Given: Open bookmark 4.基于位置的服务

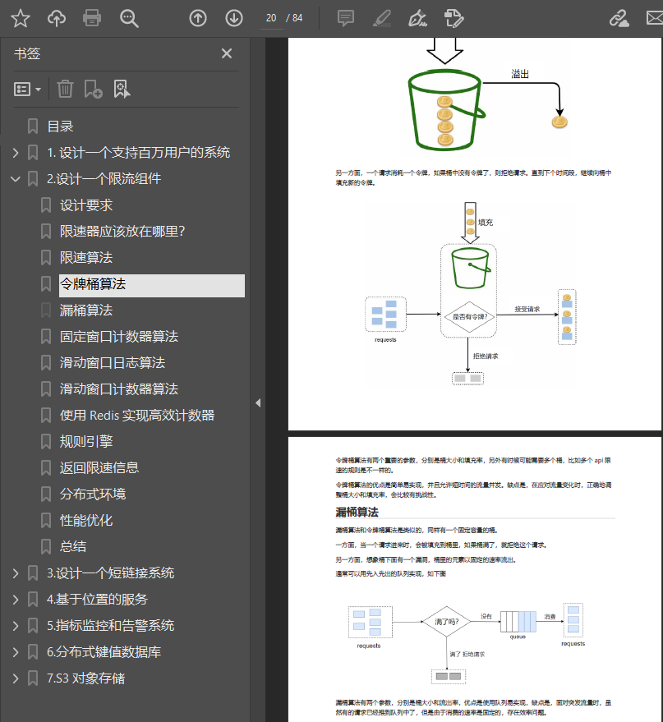Looking at the screenshot, I should [x=97, y=600].
